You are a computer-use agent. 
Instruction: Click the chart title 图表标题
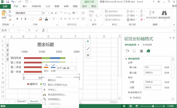(x=46, y=45)
